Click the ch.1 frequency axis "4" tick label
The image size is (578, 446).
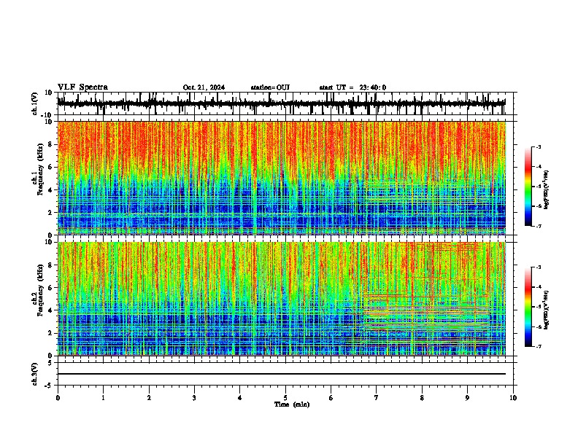(51, 190)
